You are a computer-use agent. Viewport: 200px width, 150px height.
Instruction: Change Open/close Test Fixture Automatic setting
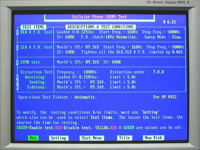pyautogui.click(x=86, y=97)
